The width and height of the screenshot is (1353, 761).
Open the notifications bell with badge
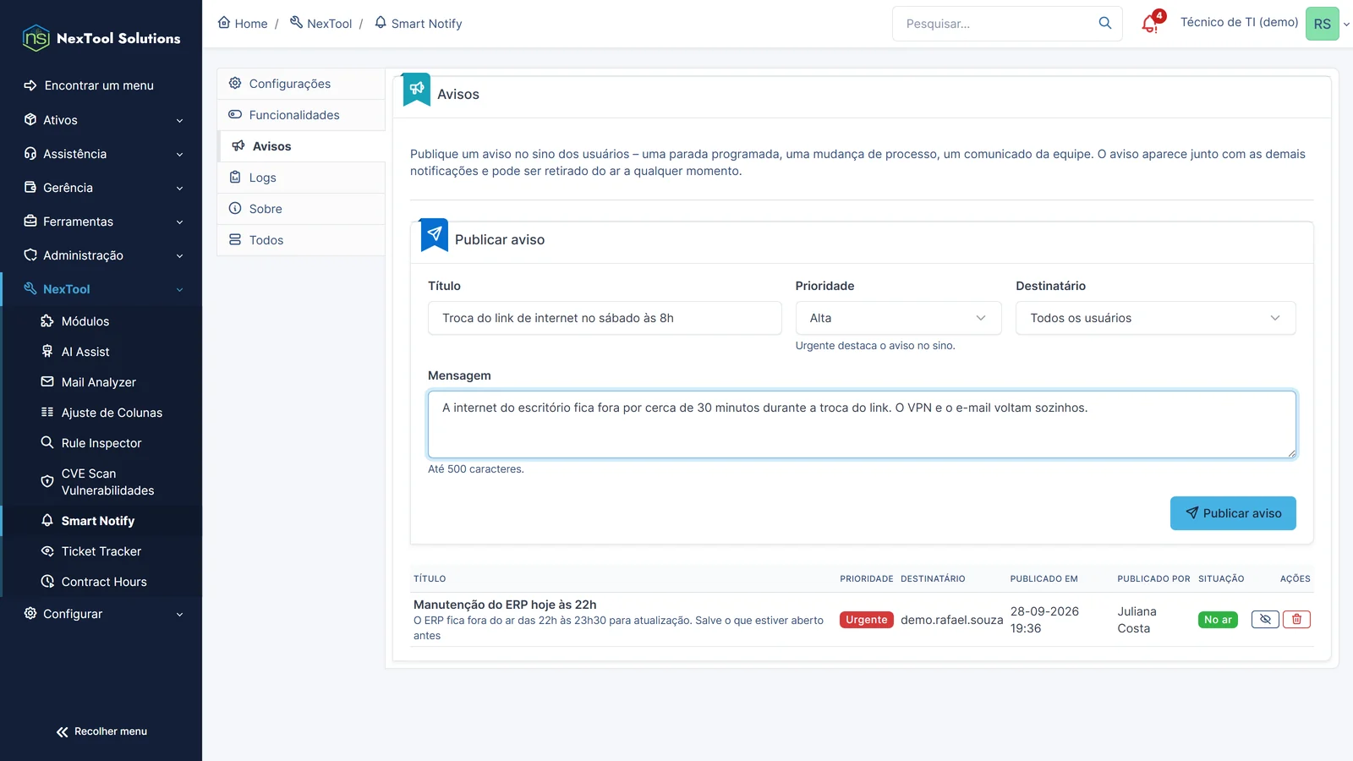tap(1151, 23)
